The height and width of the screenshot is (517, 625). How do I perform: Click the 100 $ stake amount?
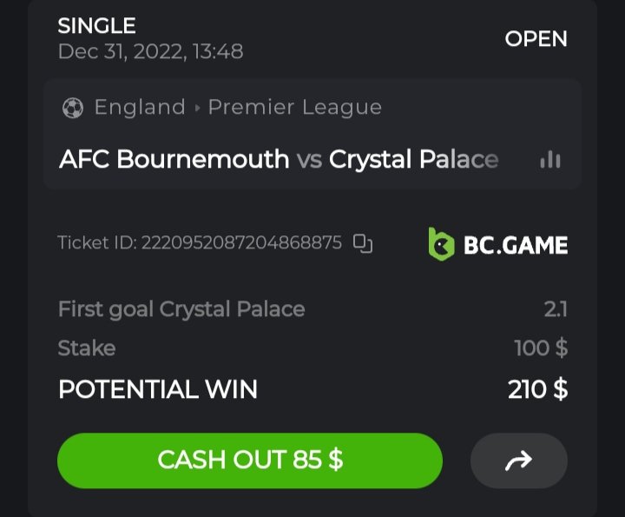click(x=540, y=348)
